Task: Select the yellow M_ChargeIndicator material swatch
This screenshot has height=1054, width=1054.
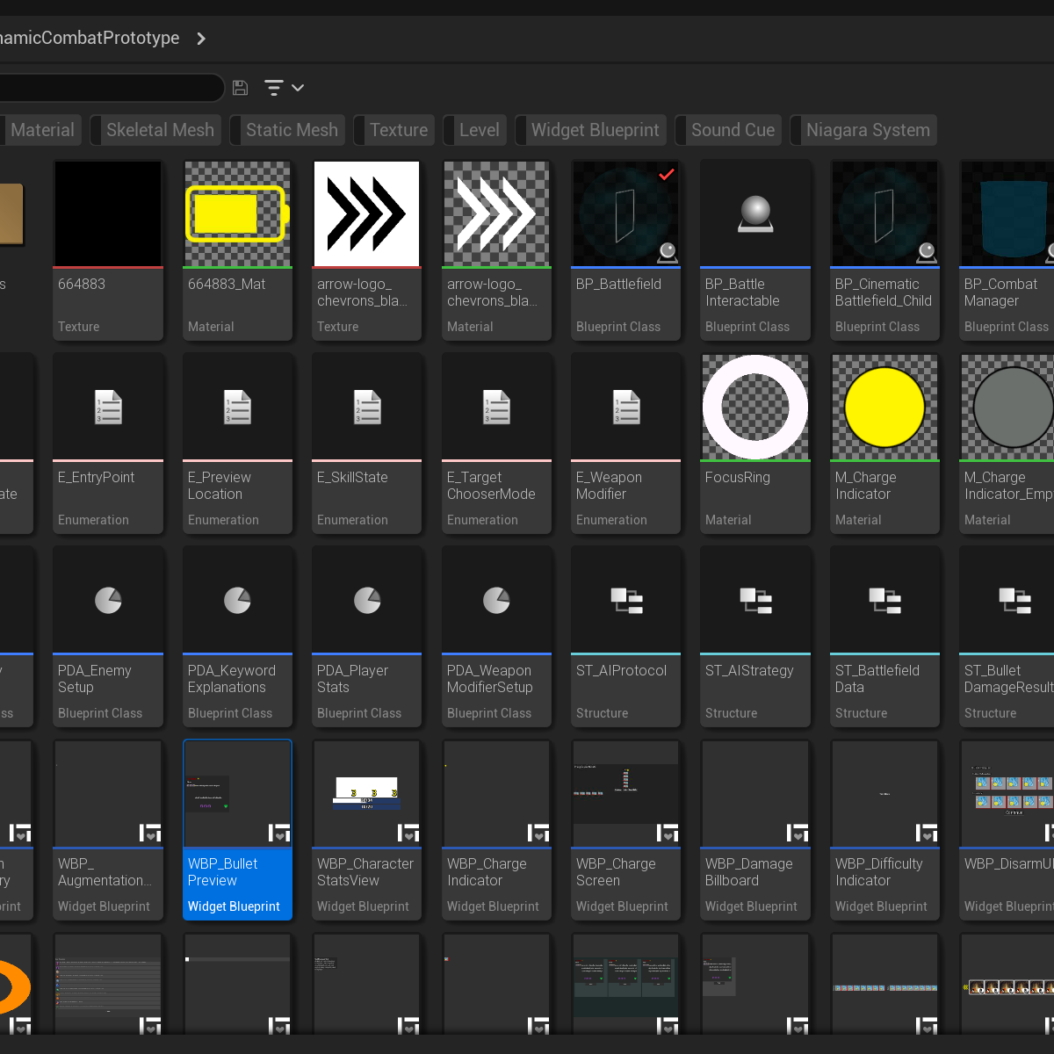Action: pyautogui.click(x=884, y=408)
